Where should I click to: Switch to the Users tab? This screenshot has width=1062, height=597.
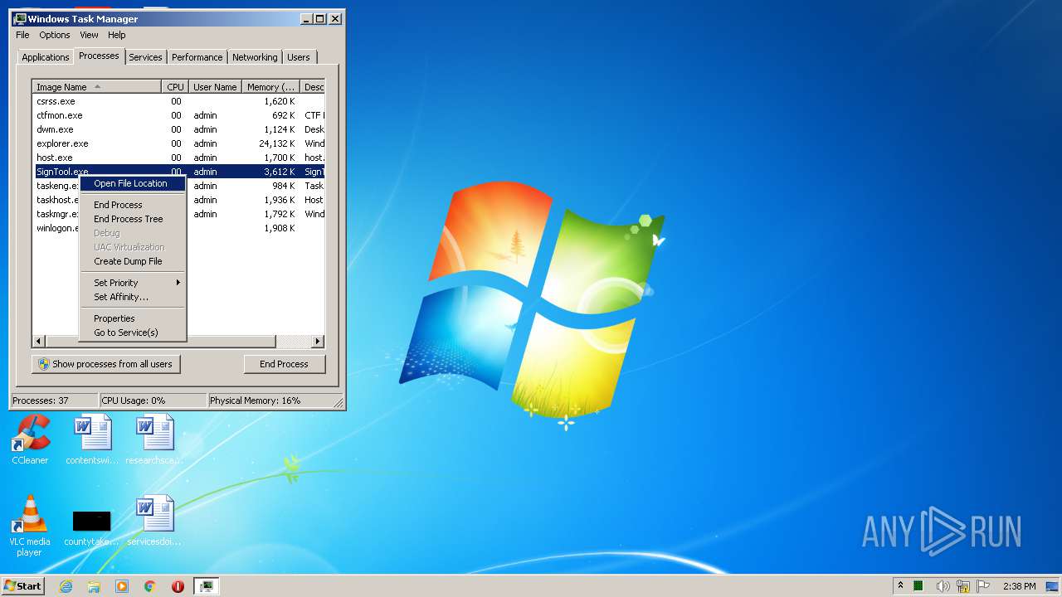click(299, 57)
